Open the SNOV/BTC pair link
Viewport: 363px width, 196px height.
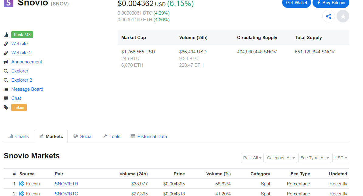coord(66,194)
